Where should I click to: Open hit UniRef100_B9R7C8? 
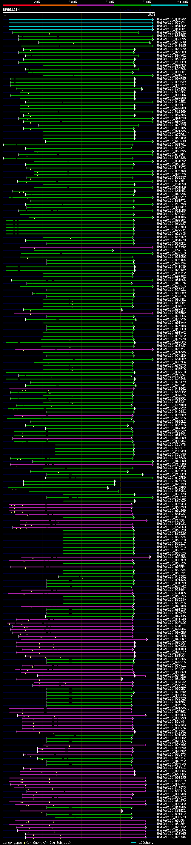171,69
